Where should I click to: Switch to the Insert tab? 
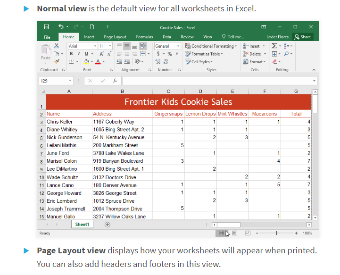(89, 37)
